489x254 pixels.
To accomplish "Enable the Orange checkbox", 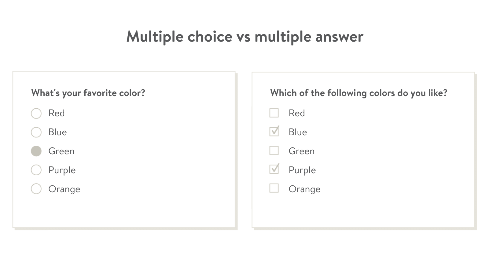I will pyautogui.click(x=274, y=188).
